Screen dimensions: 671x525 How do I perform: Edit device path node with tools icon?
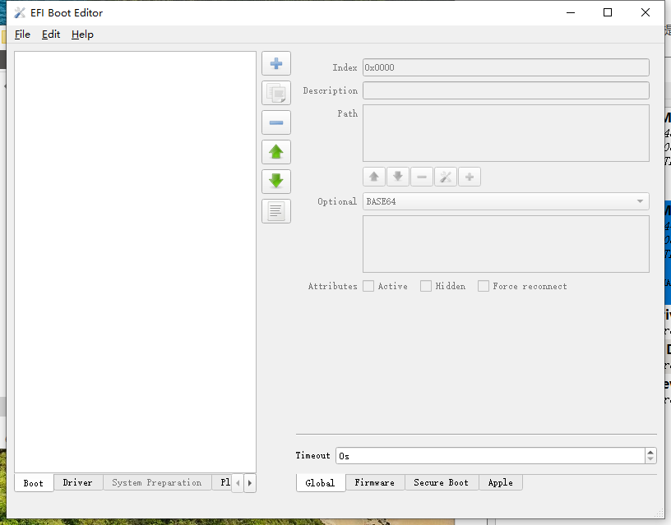[446, 177]
